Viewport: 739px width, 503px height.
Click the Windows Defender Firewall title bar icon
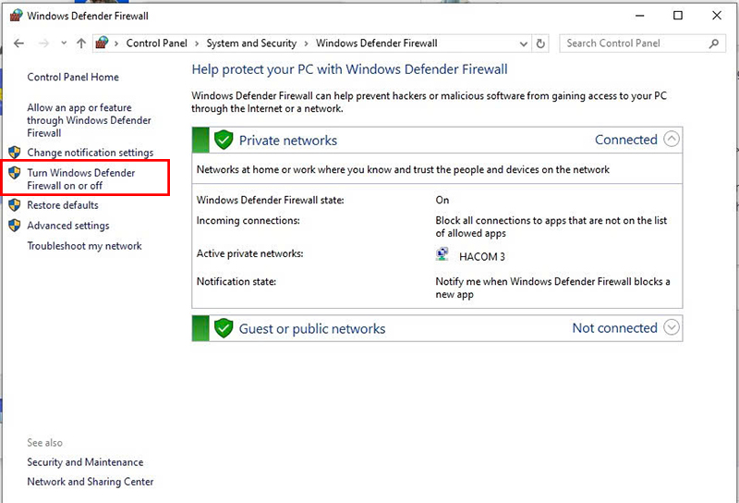(16, 16)
